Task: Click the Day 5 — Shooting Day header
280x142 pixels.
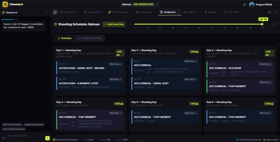Action: pos(144,102)
